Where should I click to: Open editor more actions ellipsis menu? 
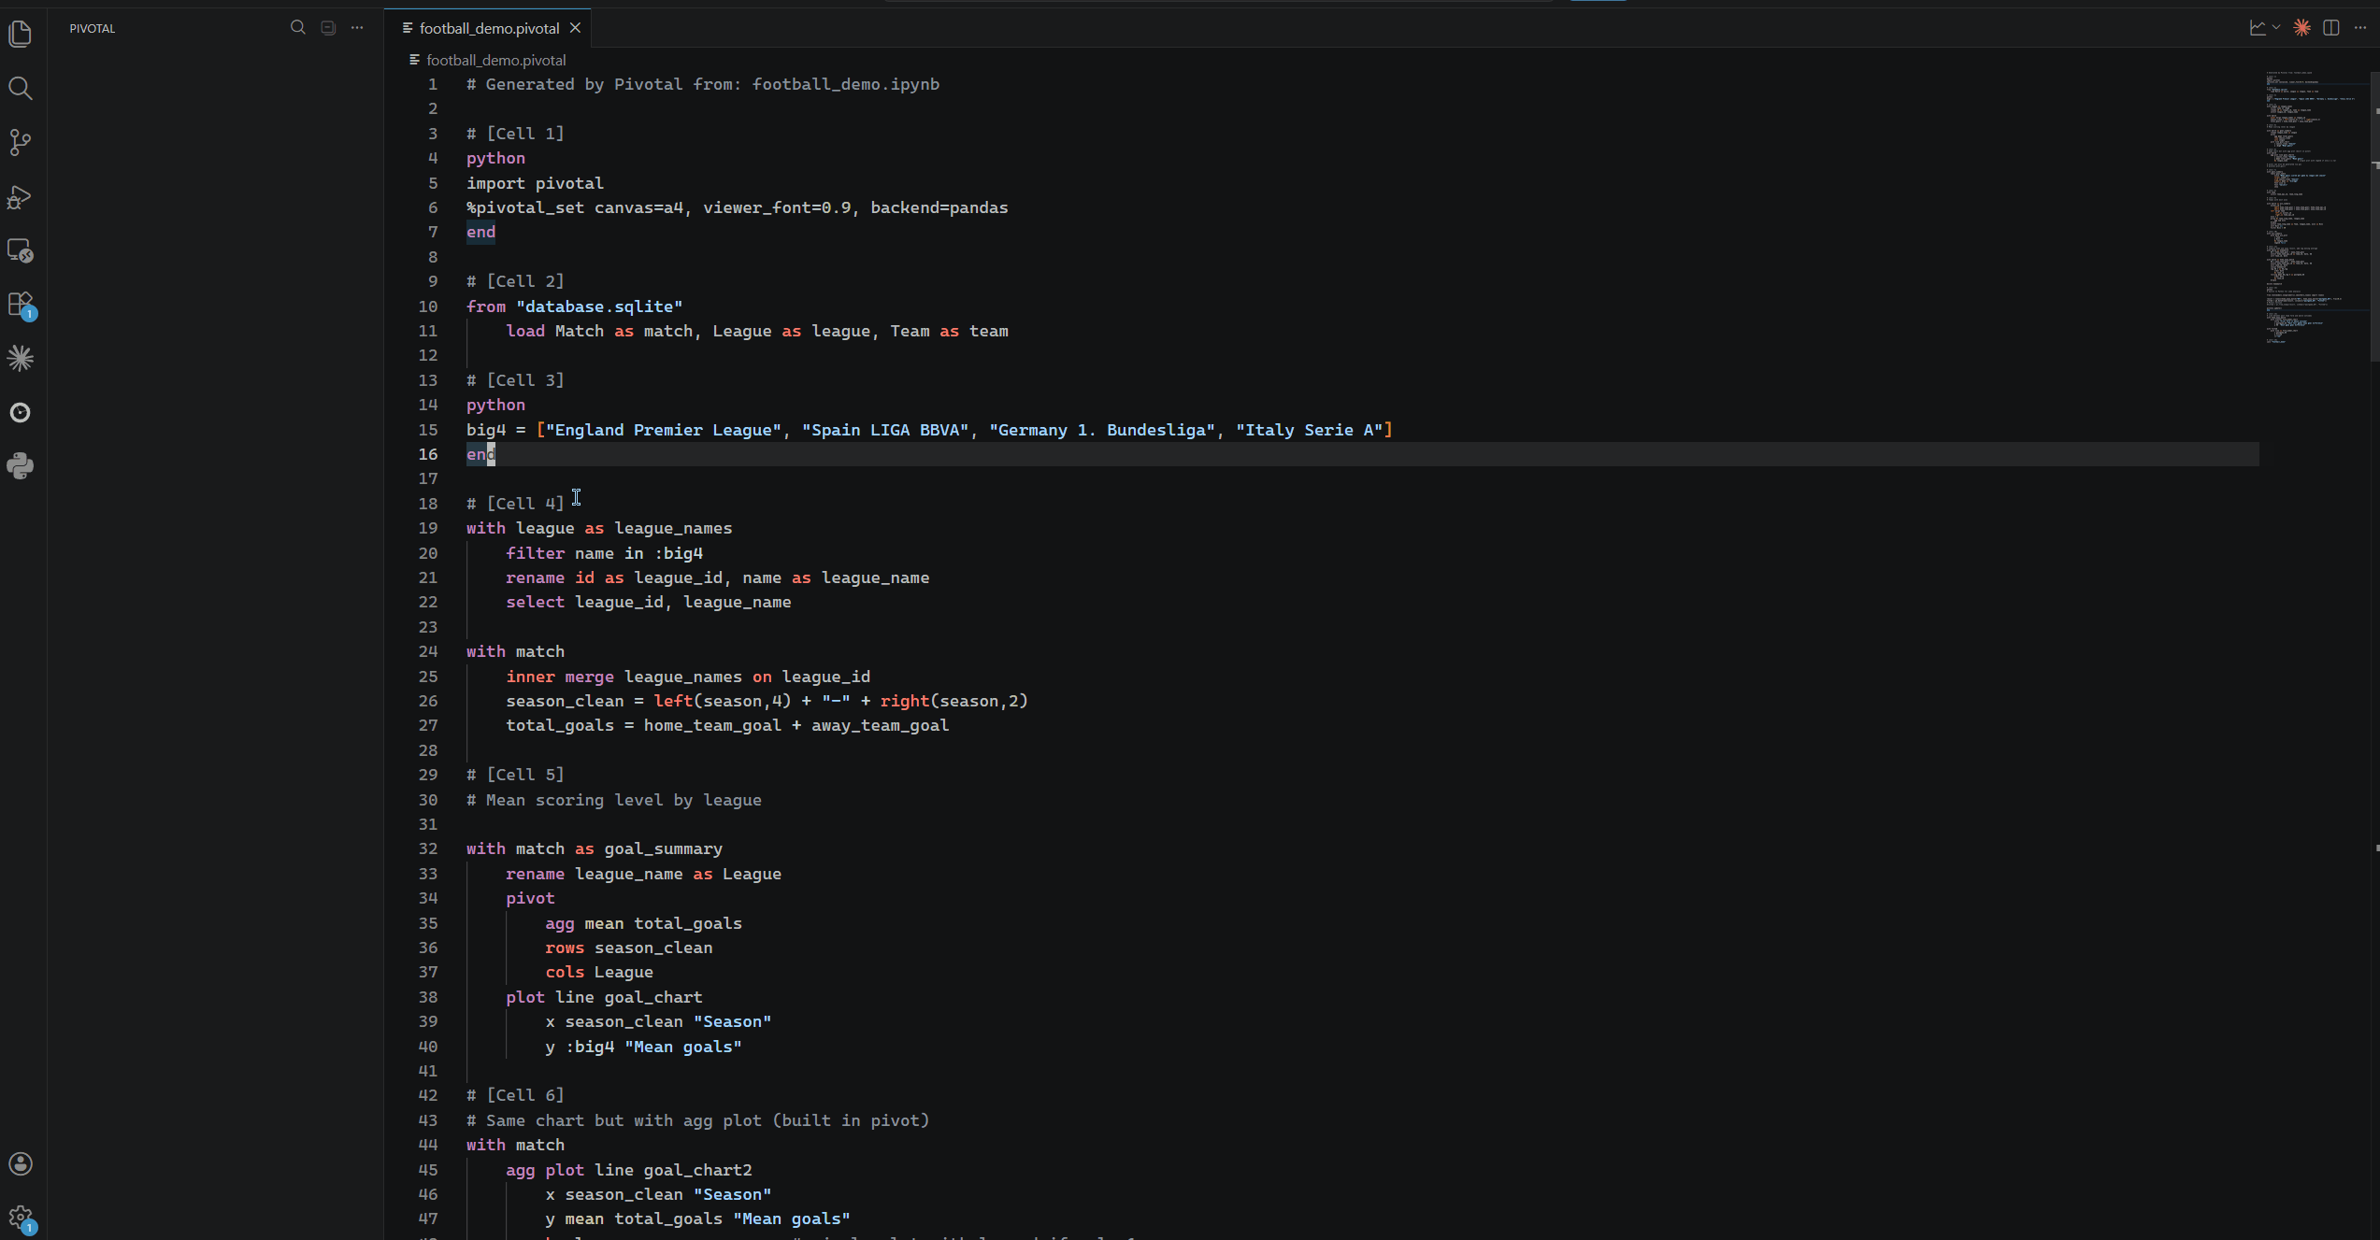[2360, 28]
